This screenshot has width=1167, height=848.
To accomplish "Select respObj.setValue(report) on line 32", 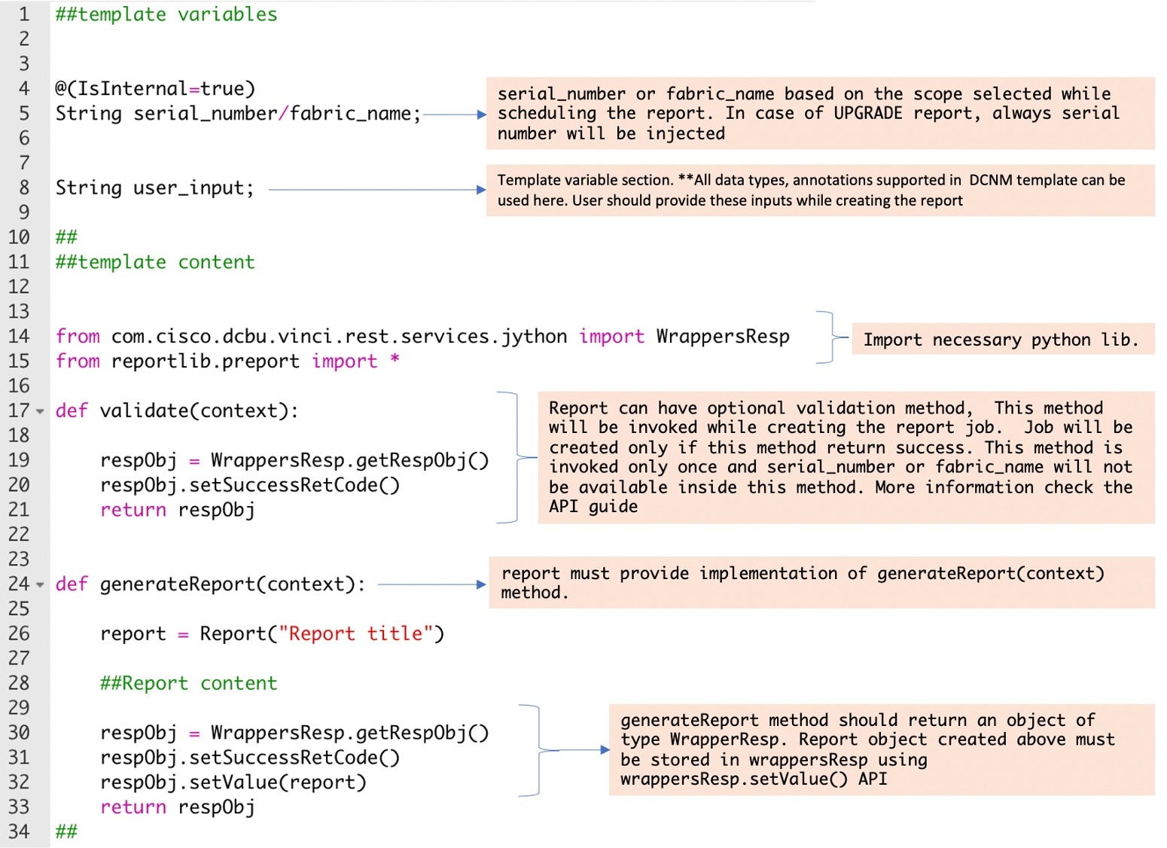I will [x=233, y=782].
